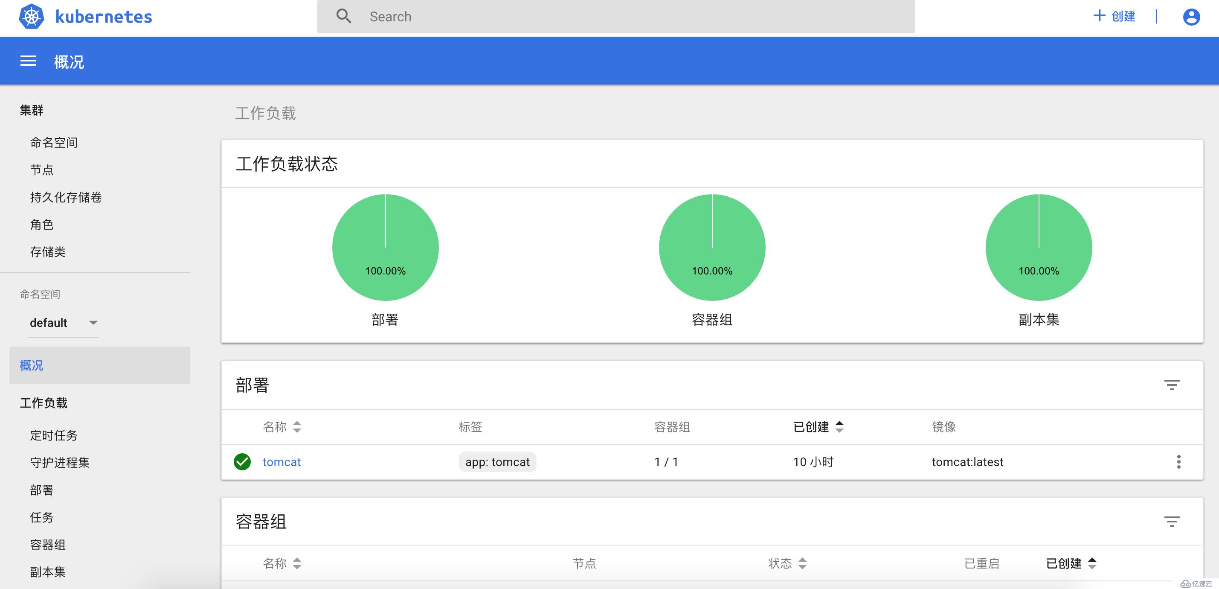Click the 容器组 card title
1219x589 pixels.
point(261,521)
